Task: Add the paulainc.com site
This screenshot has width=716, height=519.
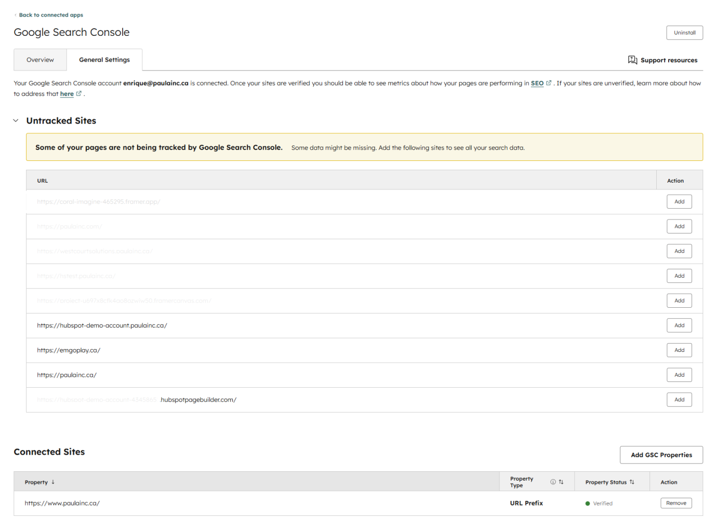Action: [679, 226]
